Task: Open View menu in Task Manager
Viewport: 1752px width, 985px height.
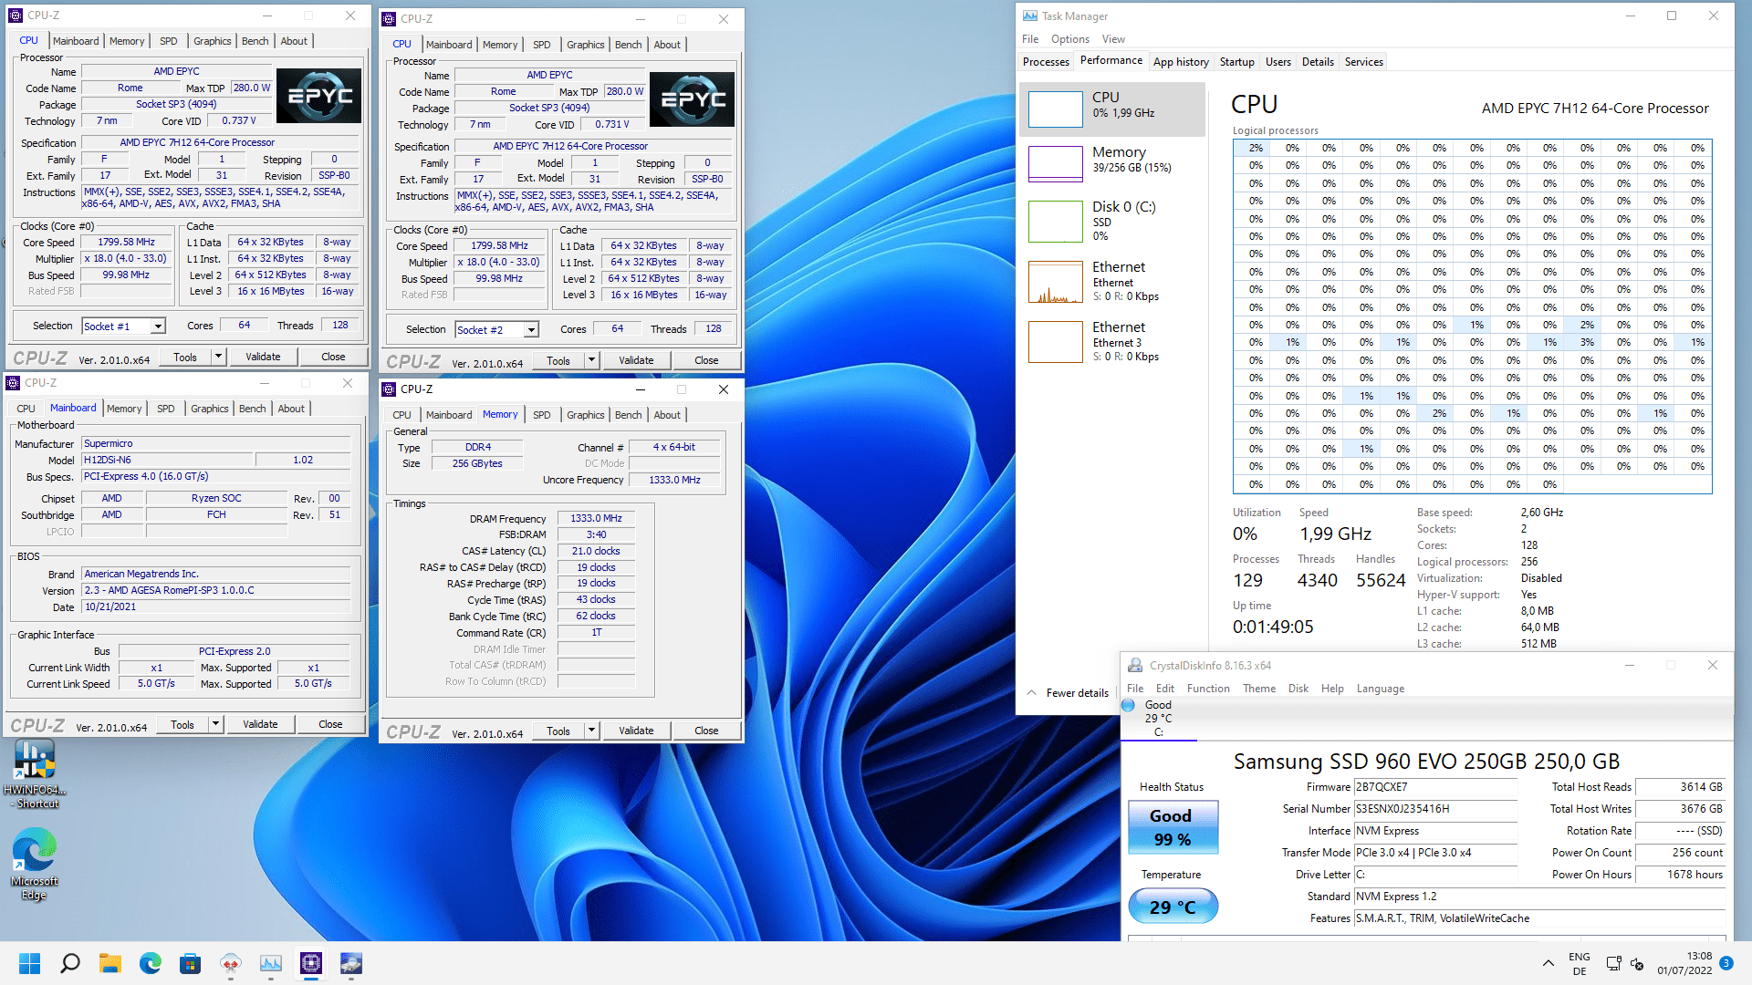Action: (1113, 39)
